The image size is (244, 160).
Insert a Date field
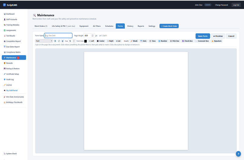[x=143, y=41]
